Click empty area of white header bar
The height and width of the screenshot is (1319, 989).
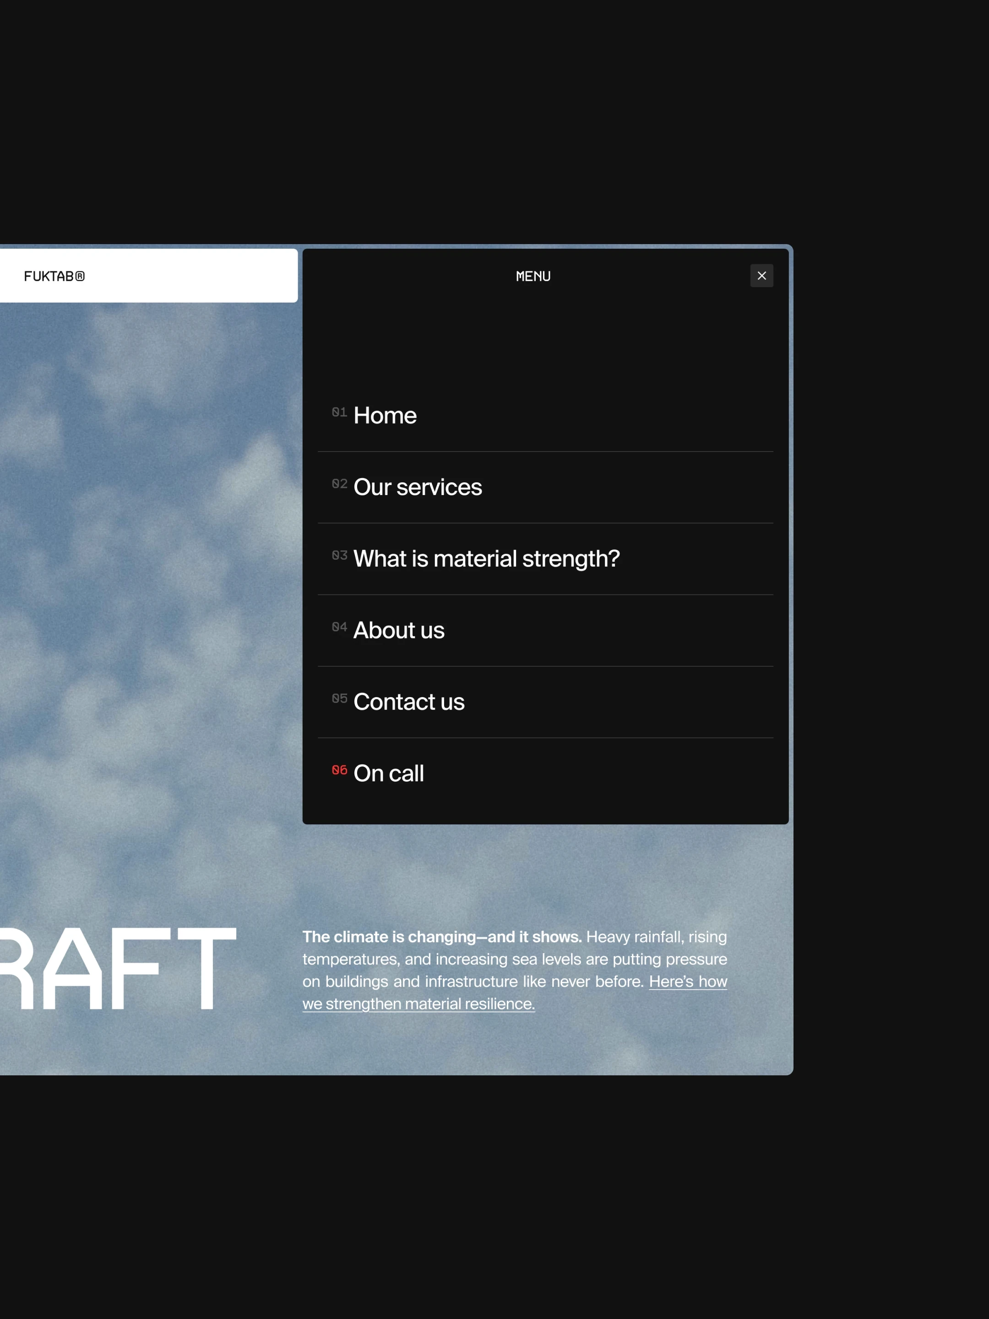[x=197, y=276]
